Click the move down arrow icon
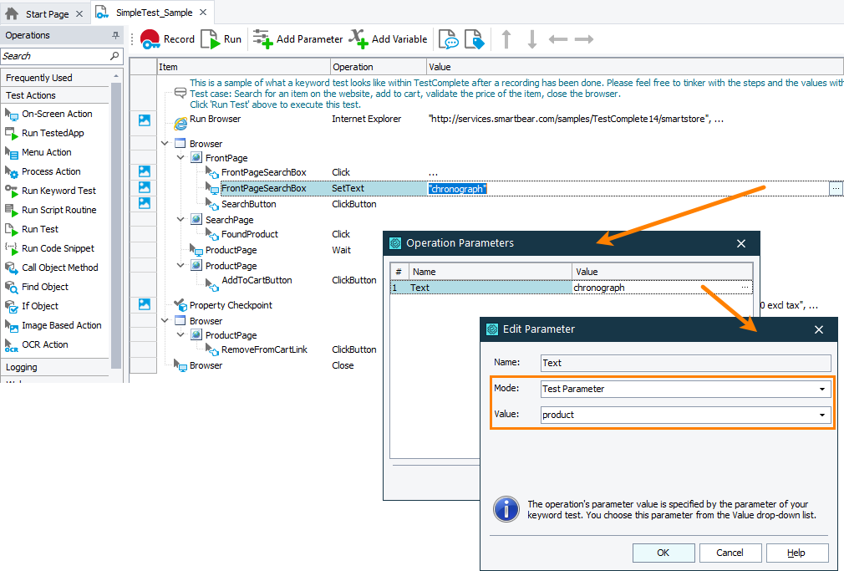Screen dimensions: 844x571 (531, 39)
